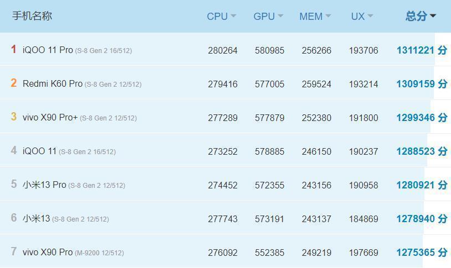Screen dimensions: 451x268
Task: Open 小米13 Pro details
Action: [44, 185]
